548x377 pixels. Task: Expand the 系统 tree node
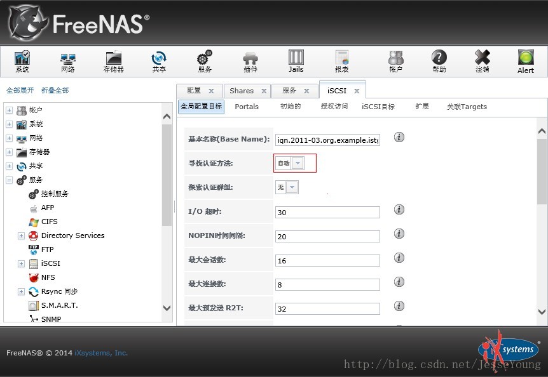click(9, 124)
